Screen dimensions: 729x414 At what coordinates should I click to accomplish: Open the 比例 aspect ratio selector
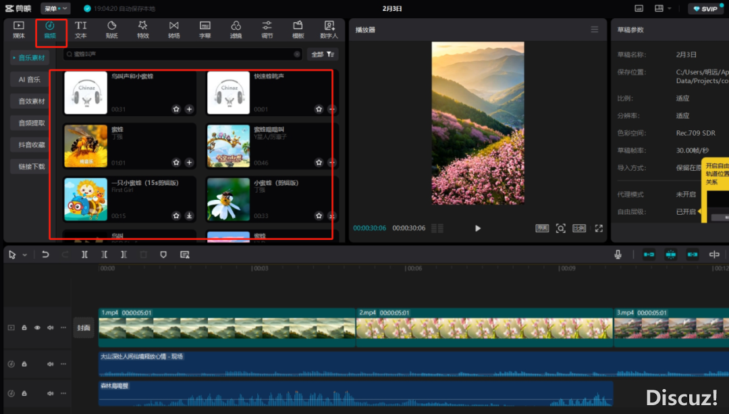[579, 228]
